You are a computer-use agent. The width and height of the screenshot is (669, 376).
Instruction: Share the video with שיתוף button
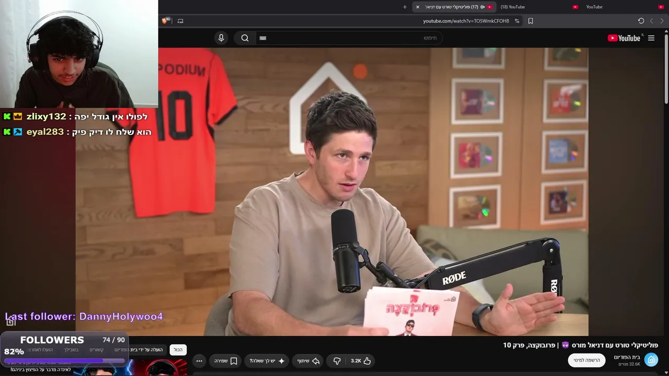coord(308,361)
